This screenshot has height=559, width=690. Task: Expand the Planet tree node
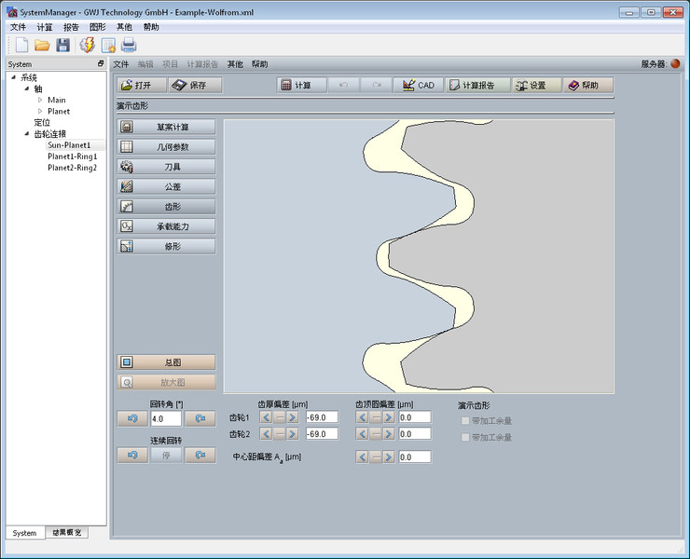tap(40, 111)
